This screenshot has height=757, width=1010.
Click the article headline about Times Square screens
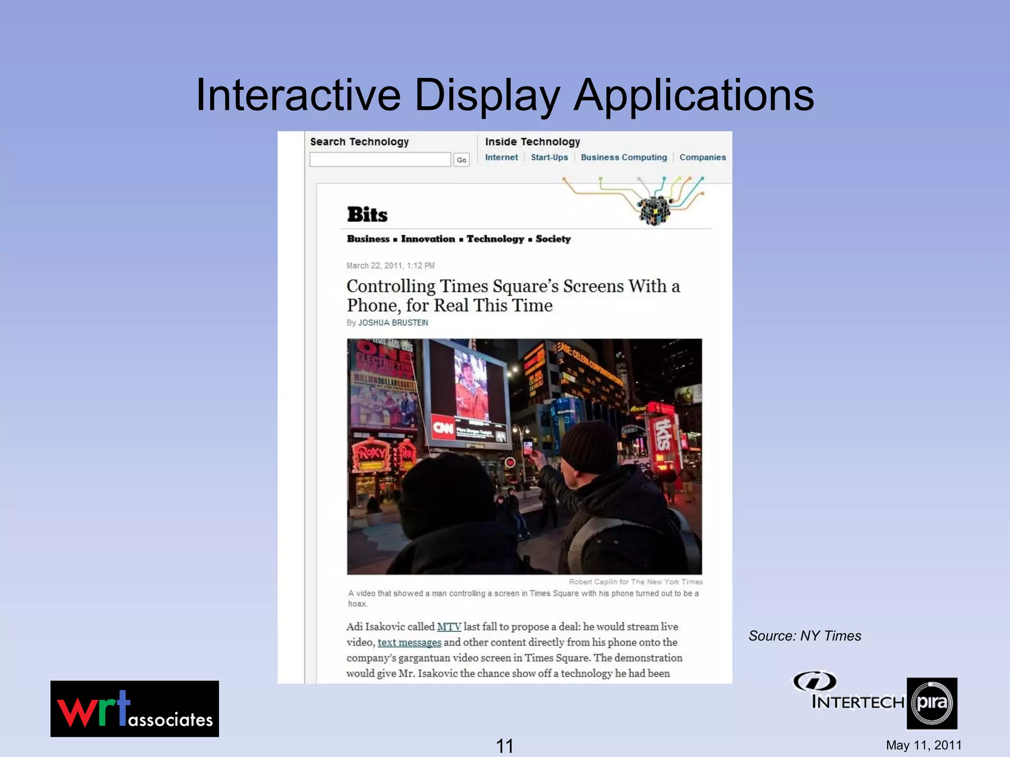point(513,296)
